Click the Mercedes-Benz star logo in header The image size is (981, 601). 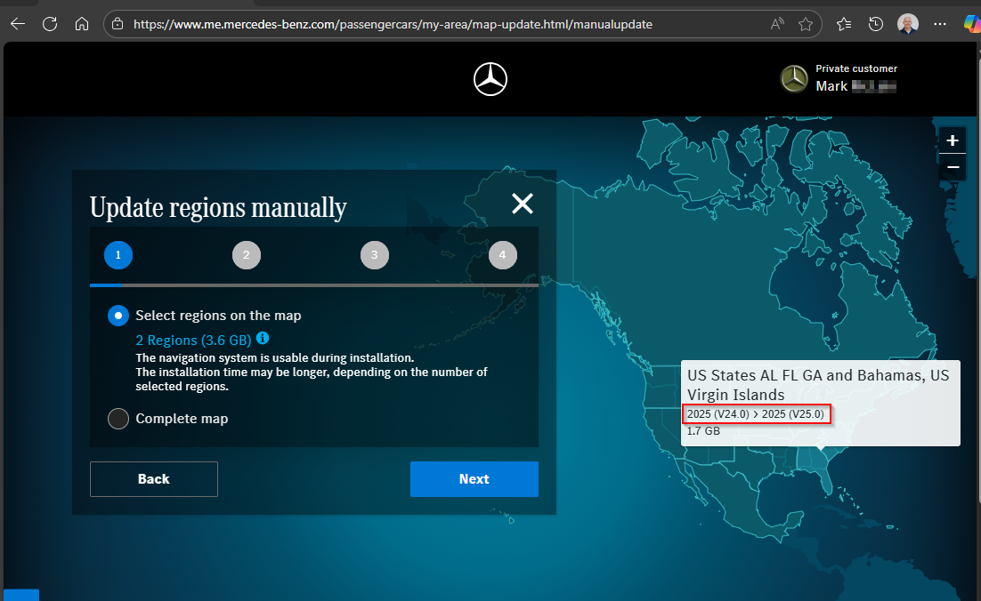click(x=490, y=79)
